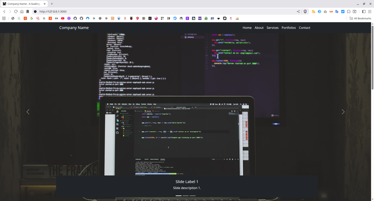This screenshot has width=374, height=201.
Task: Open the apps grid in bookmarks bar
Action: [x=4, y=18]
